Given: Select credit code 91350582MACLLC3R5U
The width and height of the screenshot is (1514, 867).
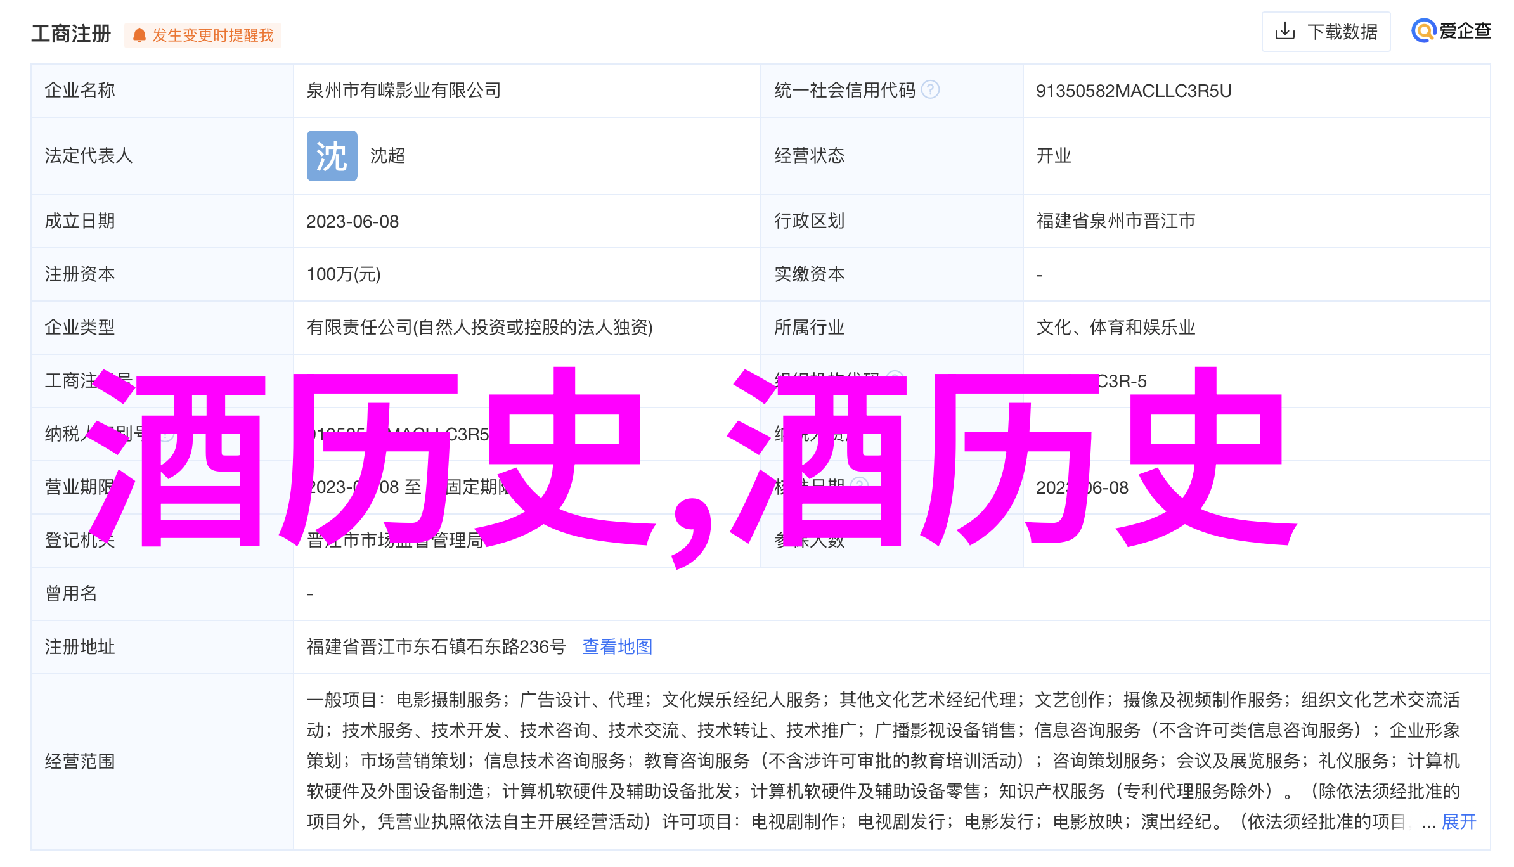Looking at the screenshot, I should 1134,91.
